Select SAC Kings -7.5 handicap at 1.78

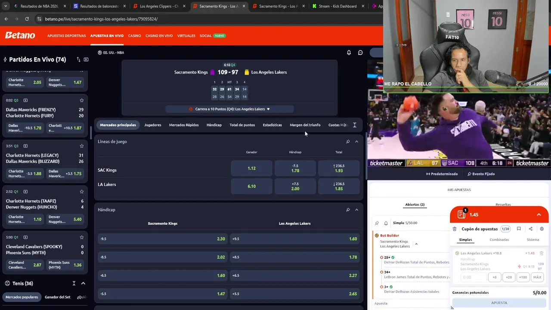(295, 168)
